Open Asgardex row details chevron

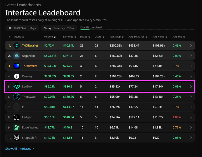point(191,56)
